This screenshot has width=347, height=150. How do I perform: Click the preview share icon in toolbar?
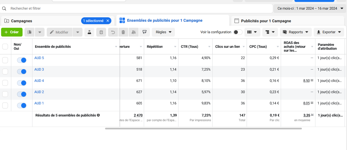click(144, 32)
